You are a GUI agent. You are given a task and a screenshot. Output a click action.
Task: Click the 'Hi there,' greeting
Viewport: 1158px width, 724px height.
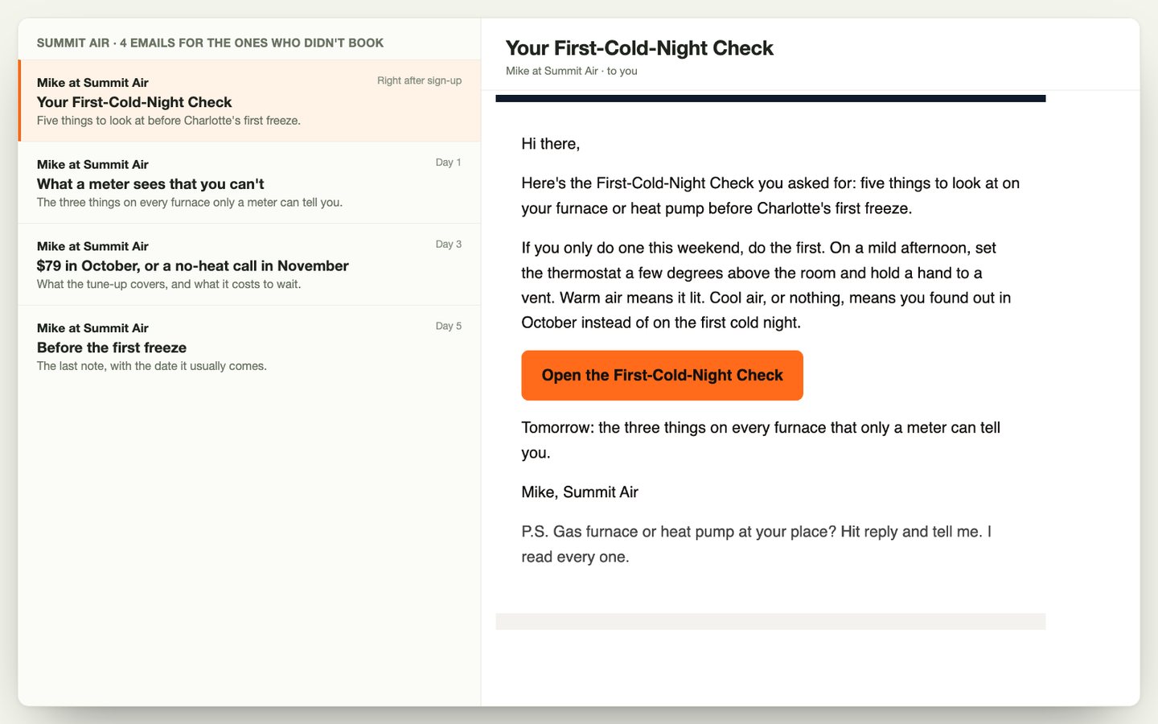coord(550,144)
